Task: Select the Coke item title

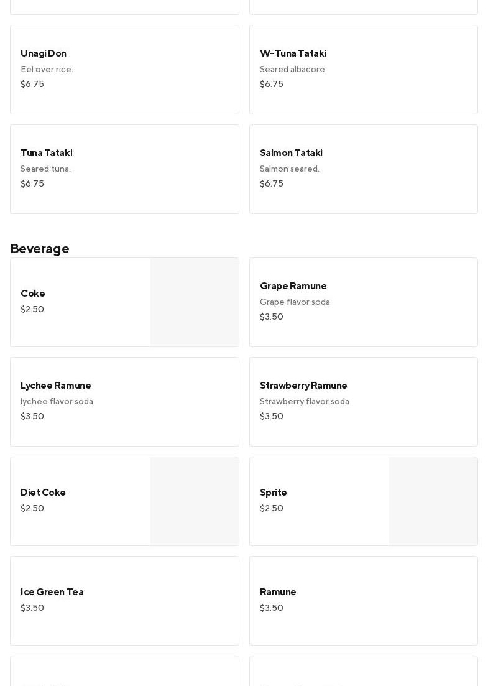Action: pyautogui.click(x=33, y=294)
